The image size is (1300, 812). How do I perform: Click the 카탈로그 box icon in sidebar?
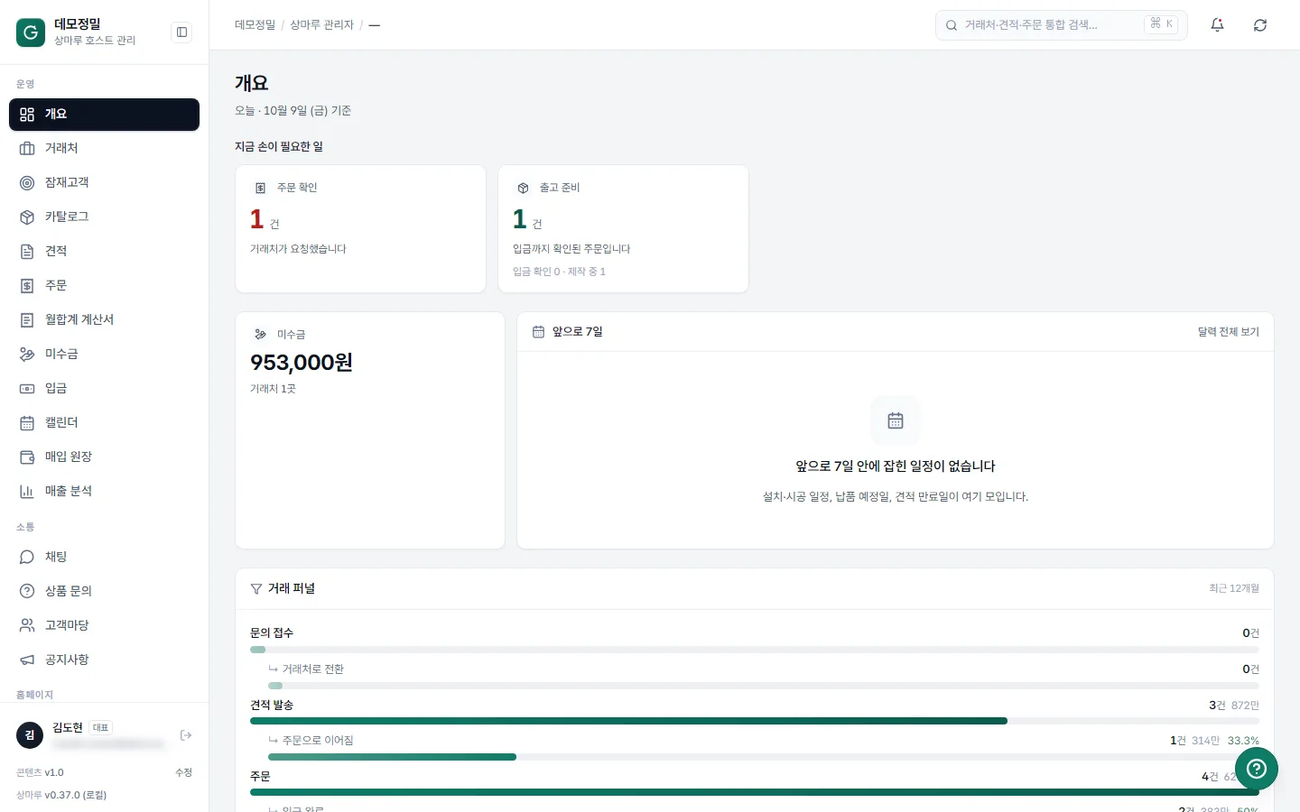tap(27, 217)
